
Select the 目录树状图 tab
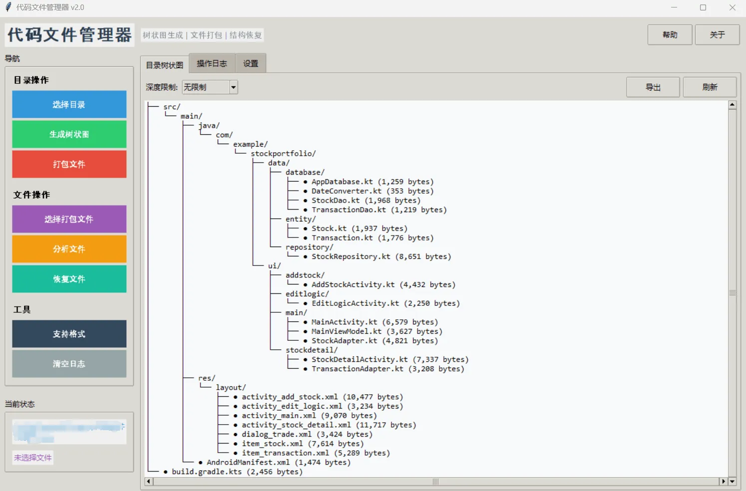tap(165, 65)
